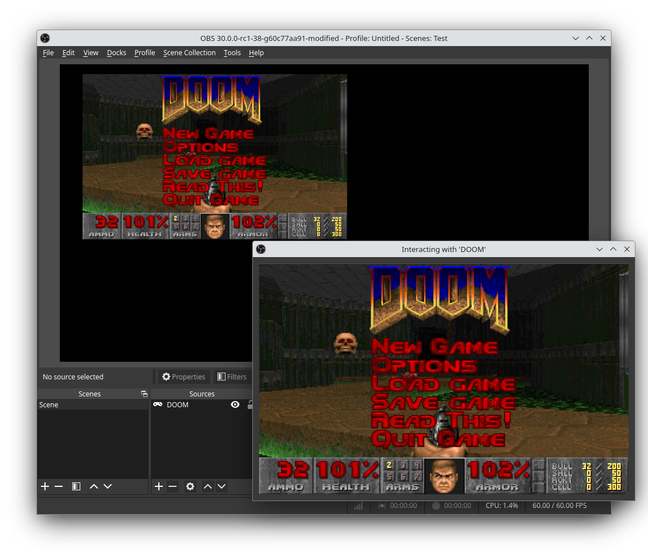Click 'Quit Game' in the interact window
The height and width of the screenshot is (558, 648).
[x=438, y=439]
